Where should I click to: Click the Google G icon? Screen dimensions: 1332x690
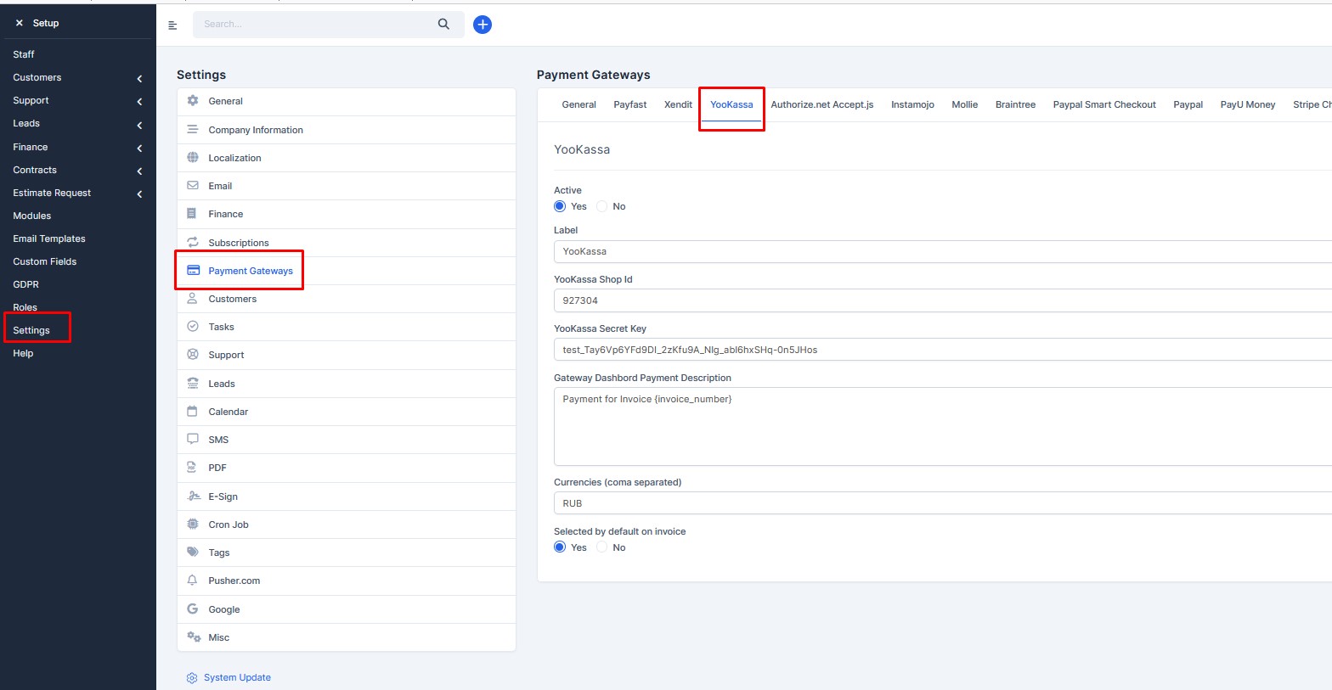[x=192, y=609]
